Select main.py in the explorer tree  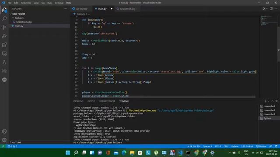tap(19, 26)
